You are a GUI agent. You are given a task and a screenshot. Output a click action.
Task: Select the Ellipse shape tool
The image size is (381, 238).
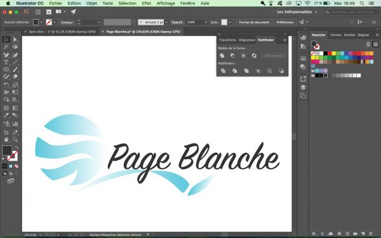point(6,69)
